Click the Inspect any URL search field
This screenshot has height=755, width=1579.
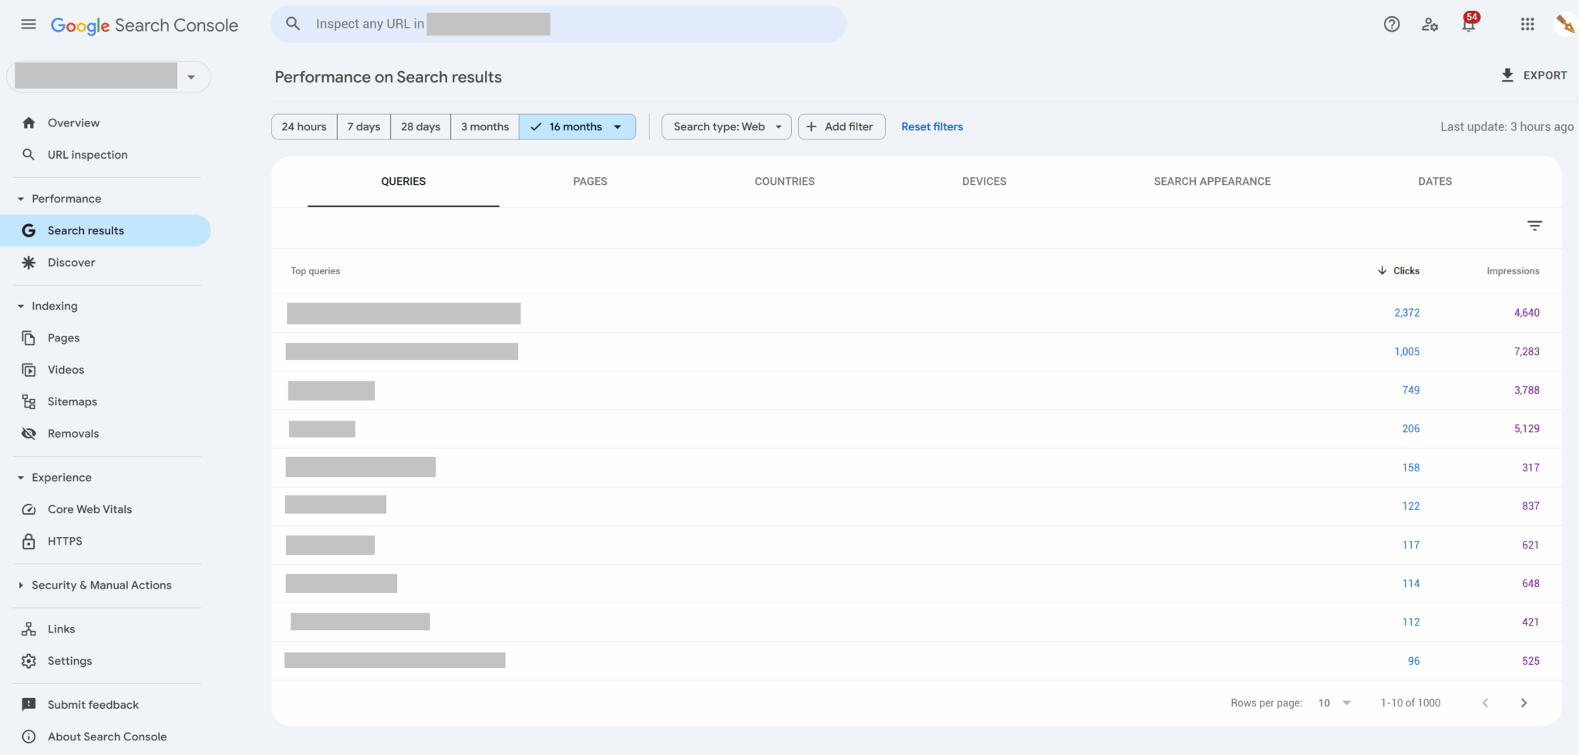point(558,24)
